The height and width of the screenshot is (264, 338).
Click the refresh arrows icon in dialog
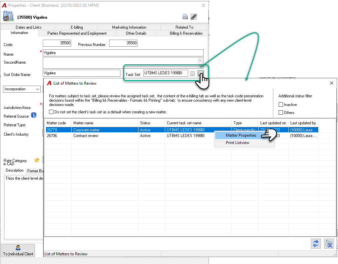316,244
